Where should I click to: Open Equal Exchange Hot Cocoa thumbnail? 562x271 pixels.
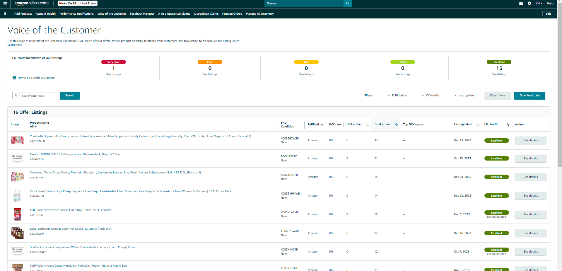[x=17, y=233]
